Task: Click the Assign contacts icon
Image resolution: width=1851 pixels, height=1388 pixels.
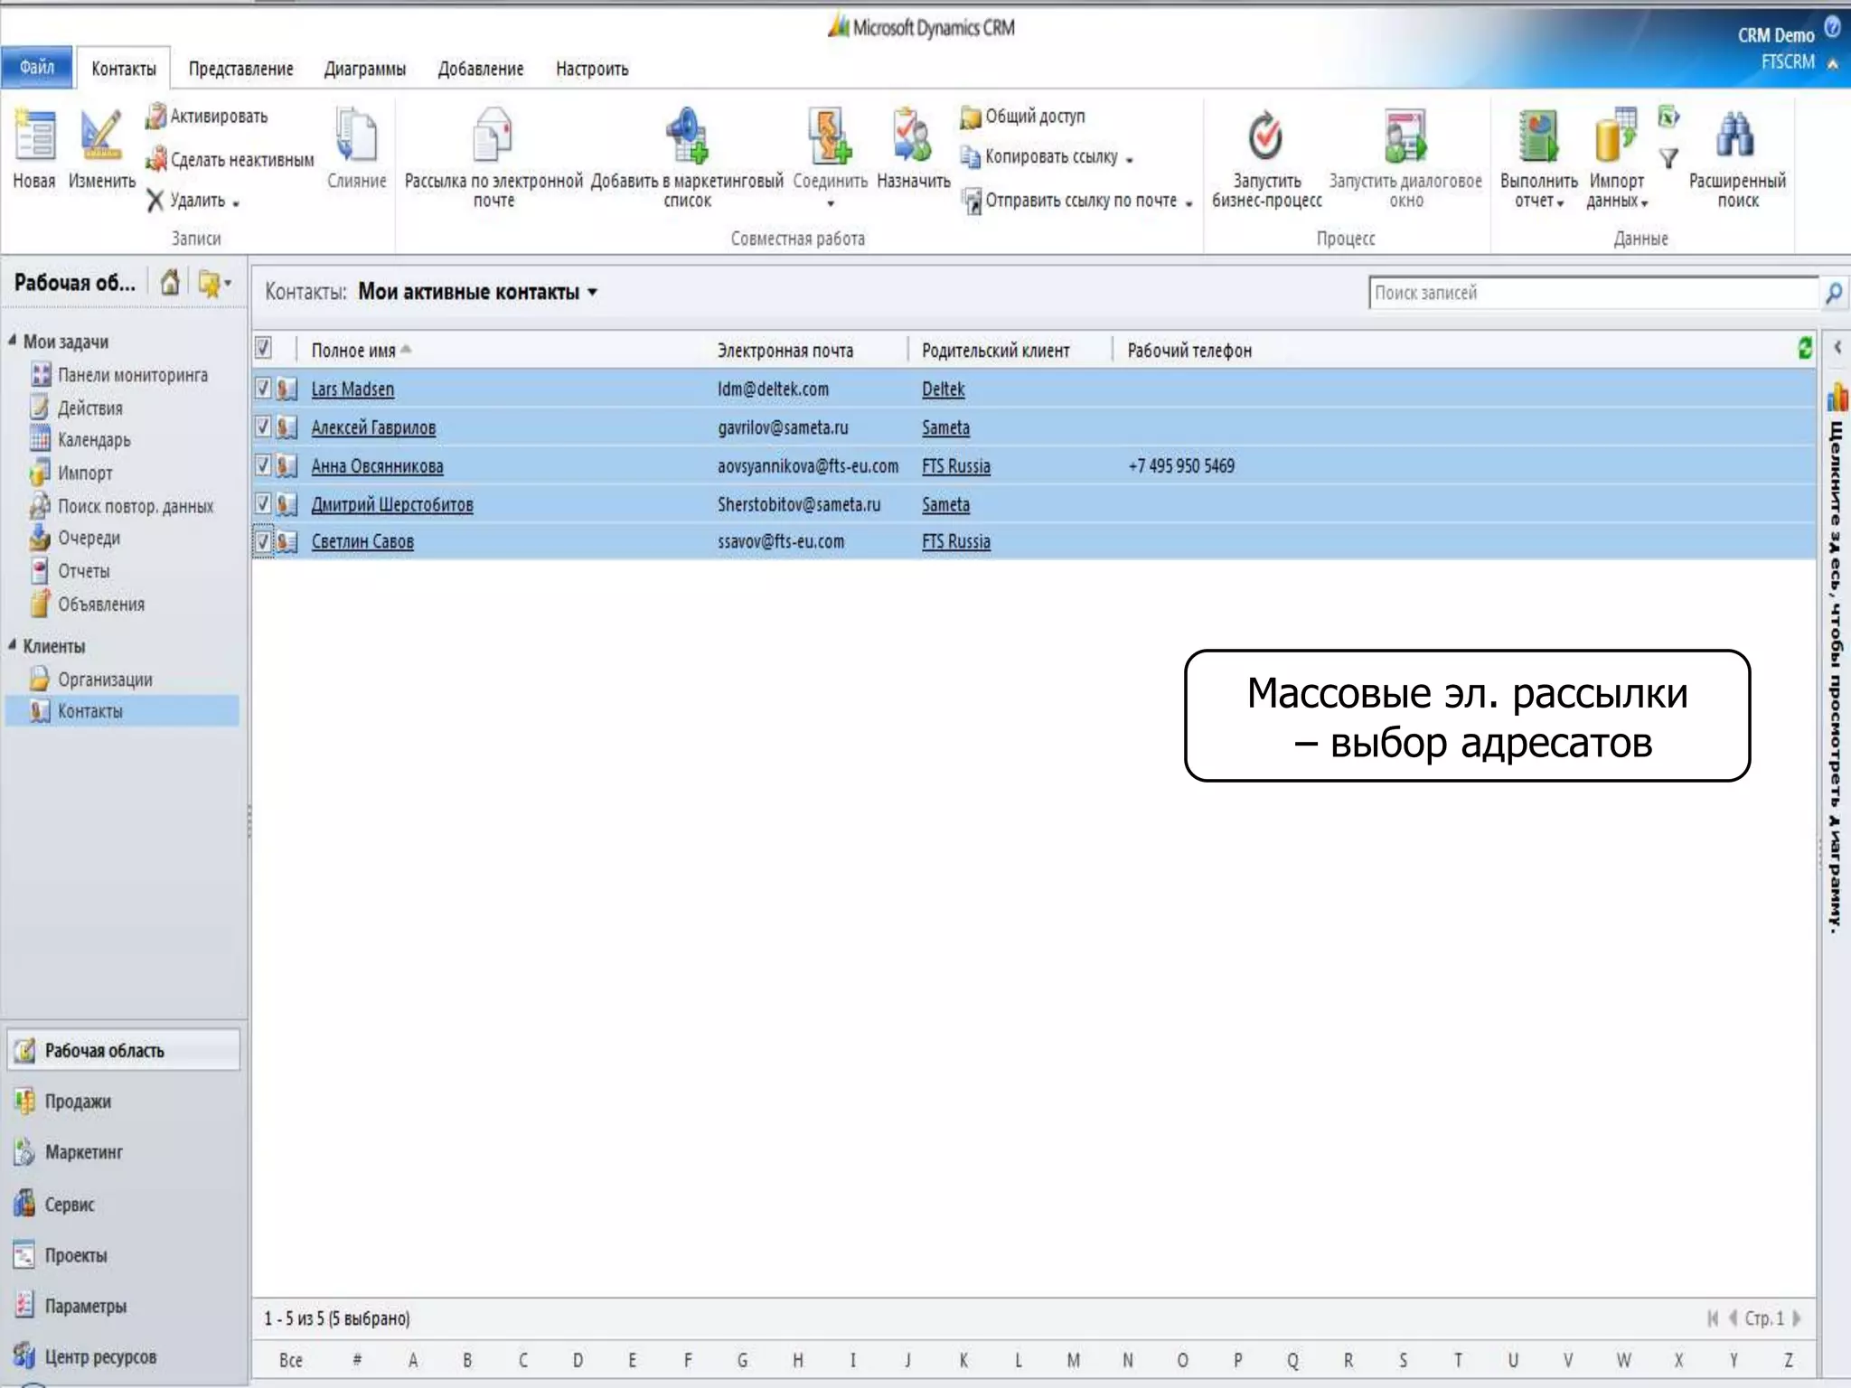Action: 912,137
